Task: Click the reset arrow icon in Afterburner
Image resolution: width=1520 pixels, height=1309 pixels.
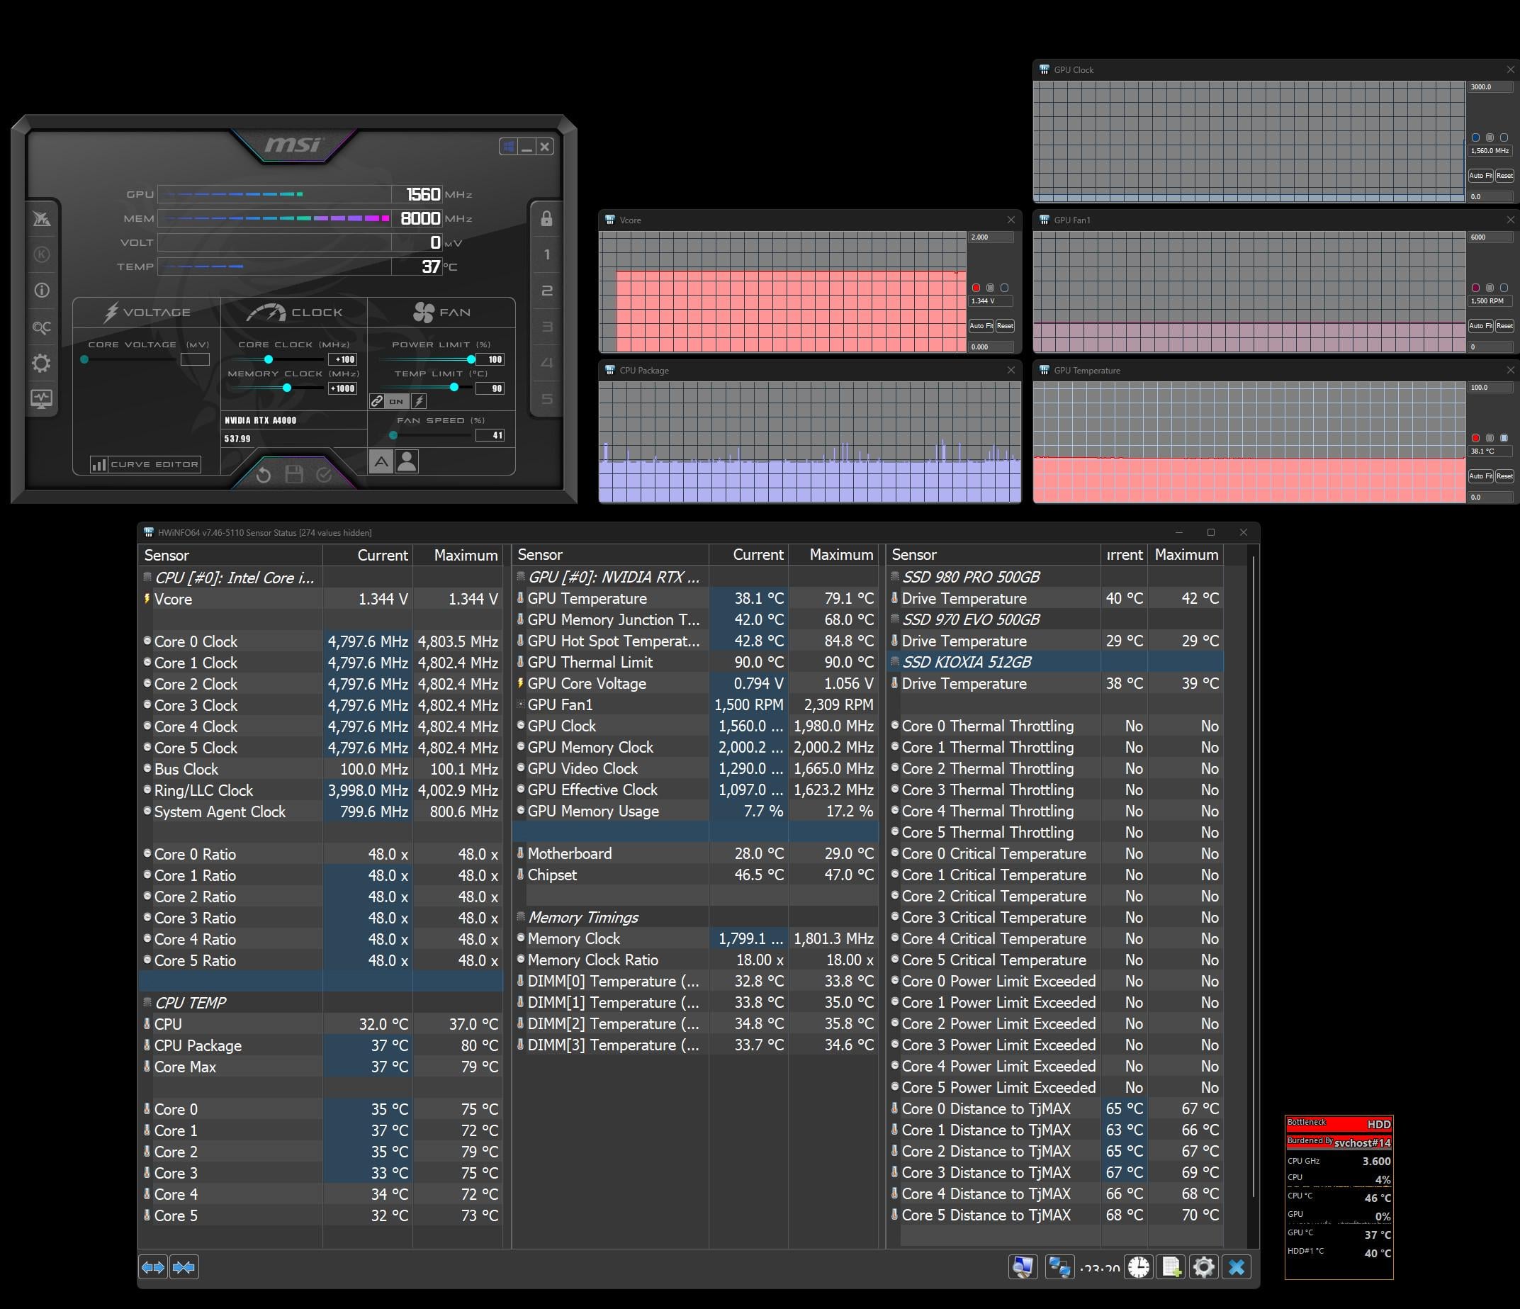Action: [264, 475]
